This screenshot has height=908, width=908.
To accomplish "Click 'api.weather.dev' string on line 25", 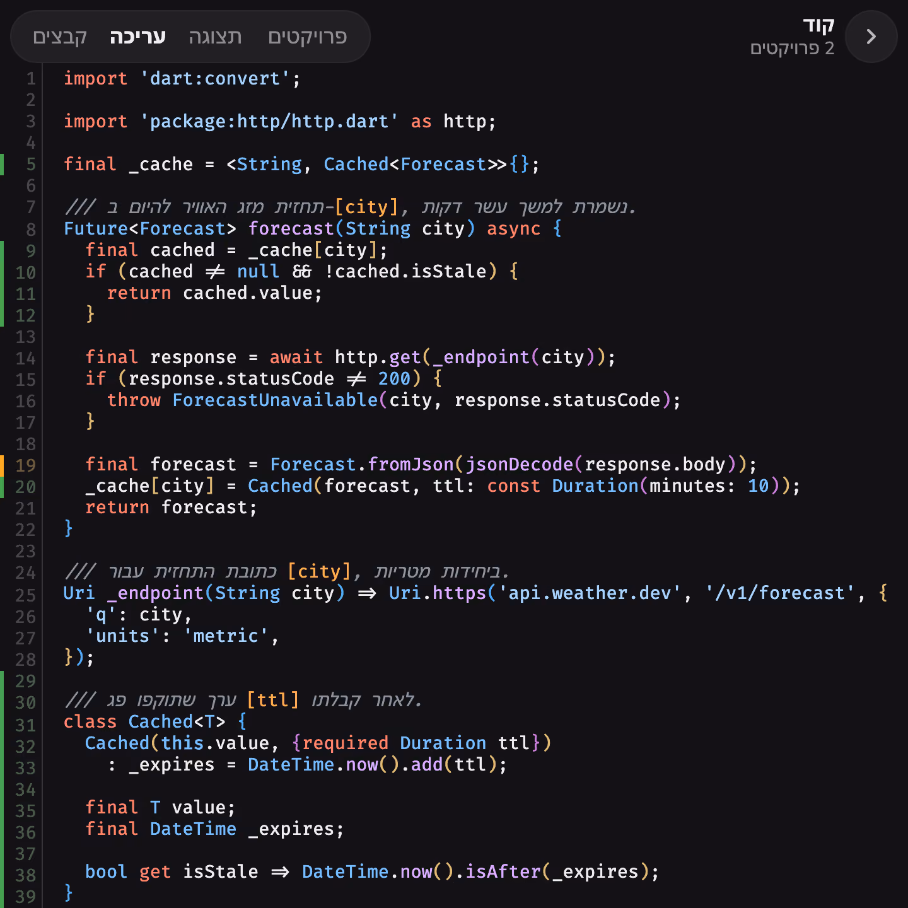I will [590, 593].
